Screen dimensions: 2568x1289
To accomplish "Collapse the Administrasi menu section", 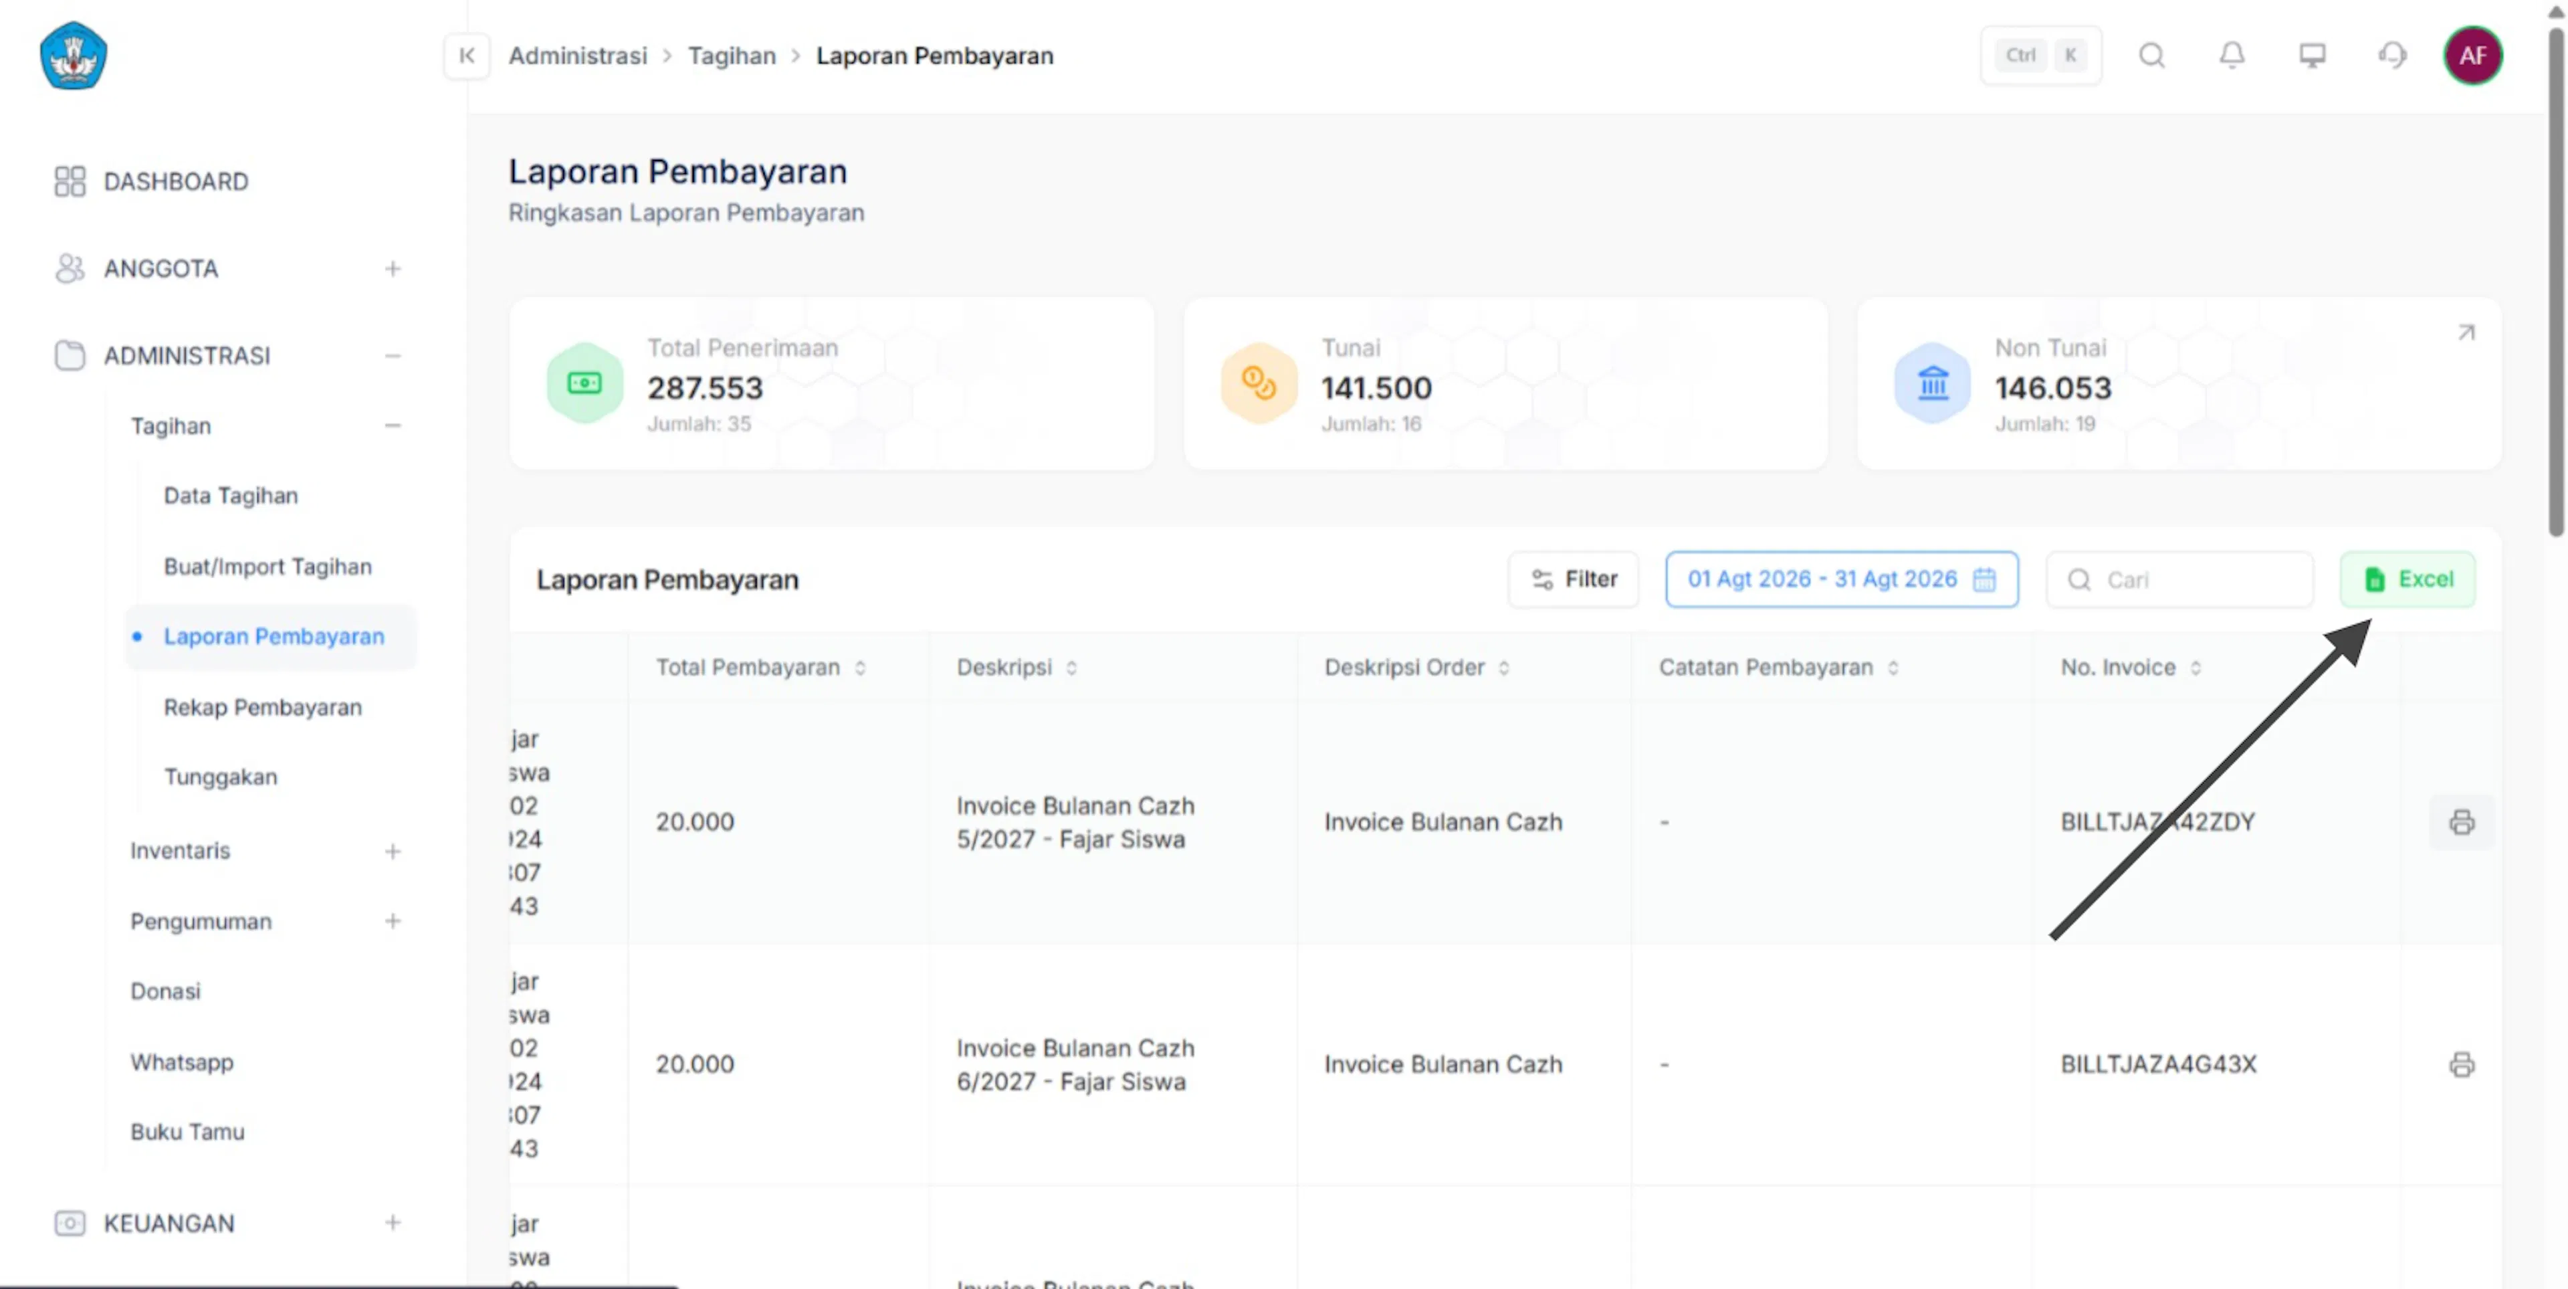I will click(x=393, y=356).
